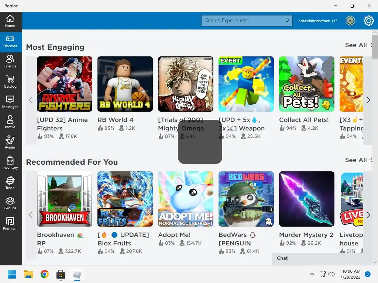
Task: Open the Collect All Pets thumbnail
Action: click(x=307, y=84)
